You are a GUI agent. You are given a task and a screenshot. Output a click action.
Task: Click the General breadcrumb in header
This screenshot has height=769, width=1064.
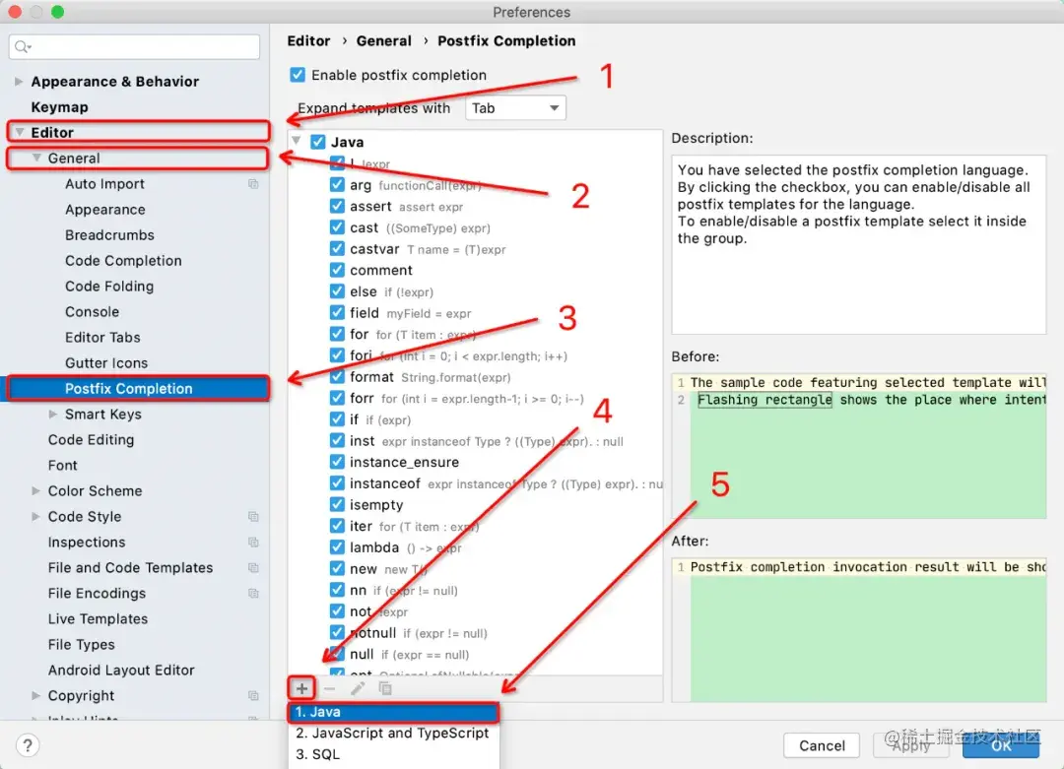tap(384, 40)
